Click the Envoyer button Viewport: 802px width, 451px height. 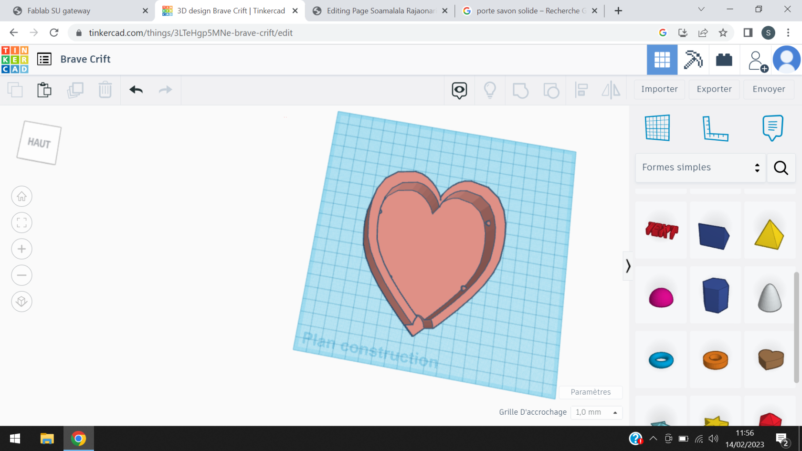coord(769,89)
